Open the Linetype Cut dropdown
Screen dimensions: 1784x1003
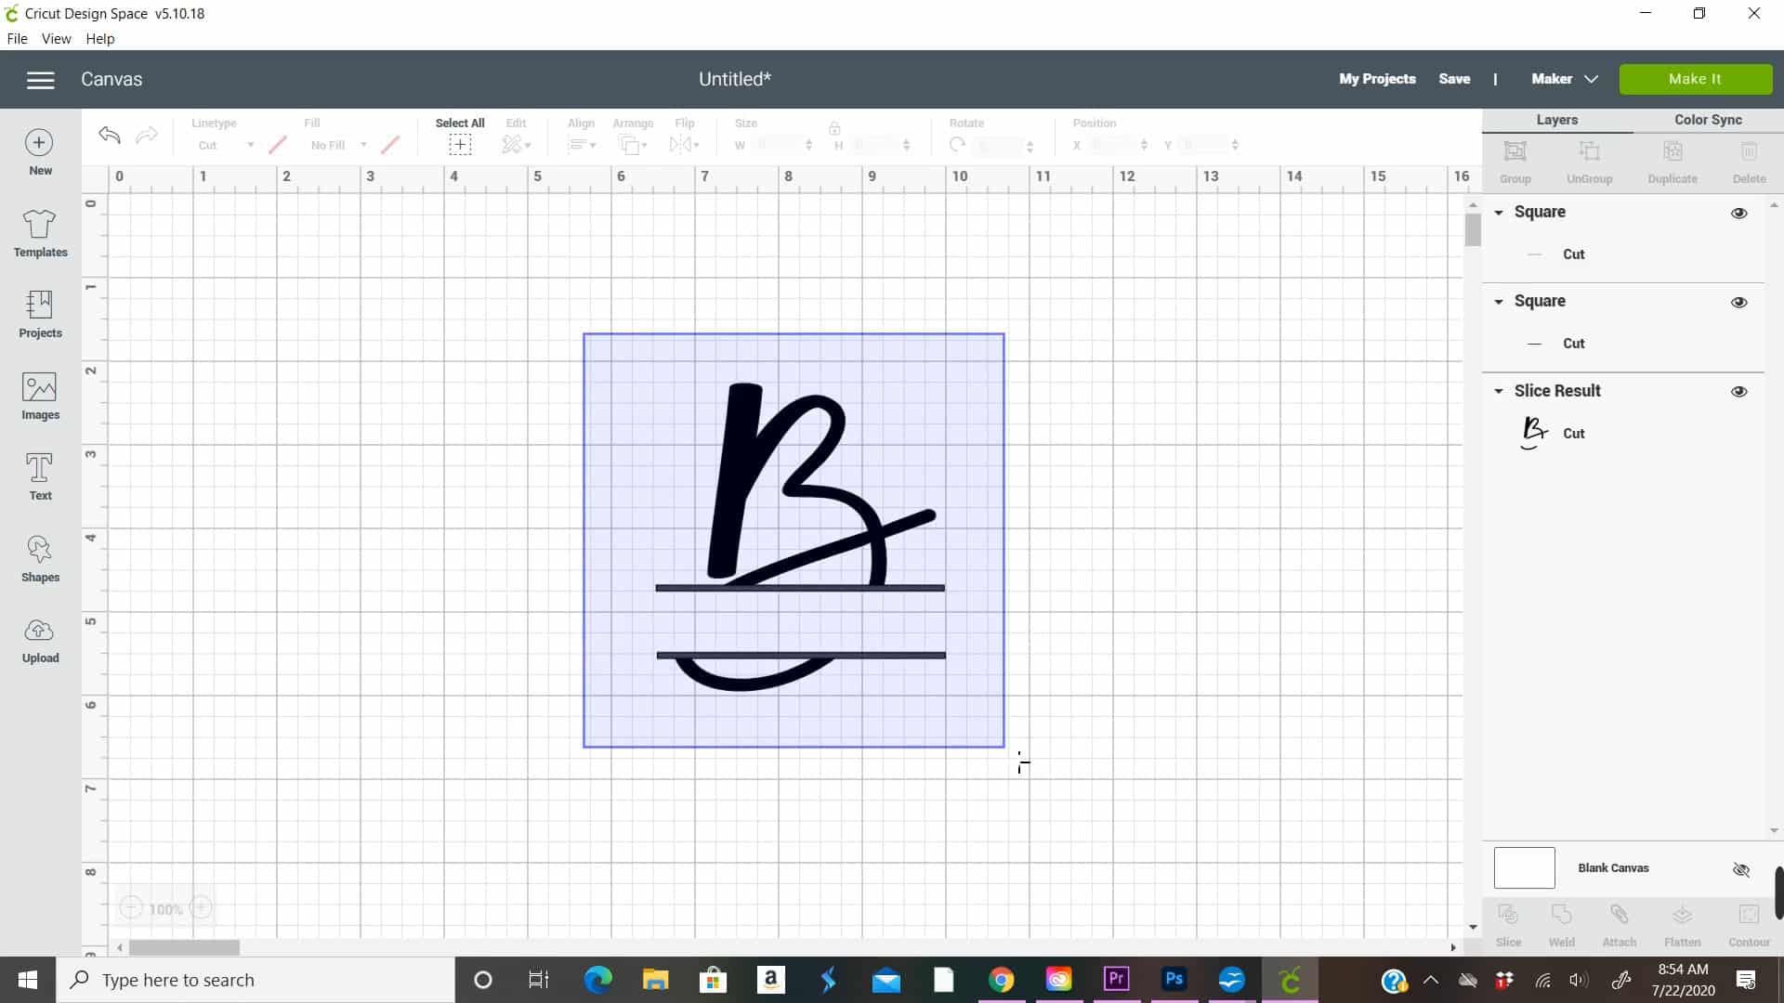226,145
